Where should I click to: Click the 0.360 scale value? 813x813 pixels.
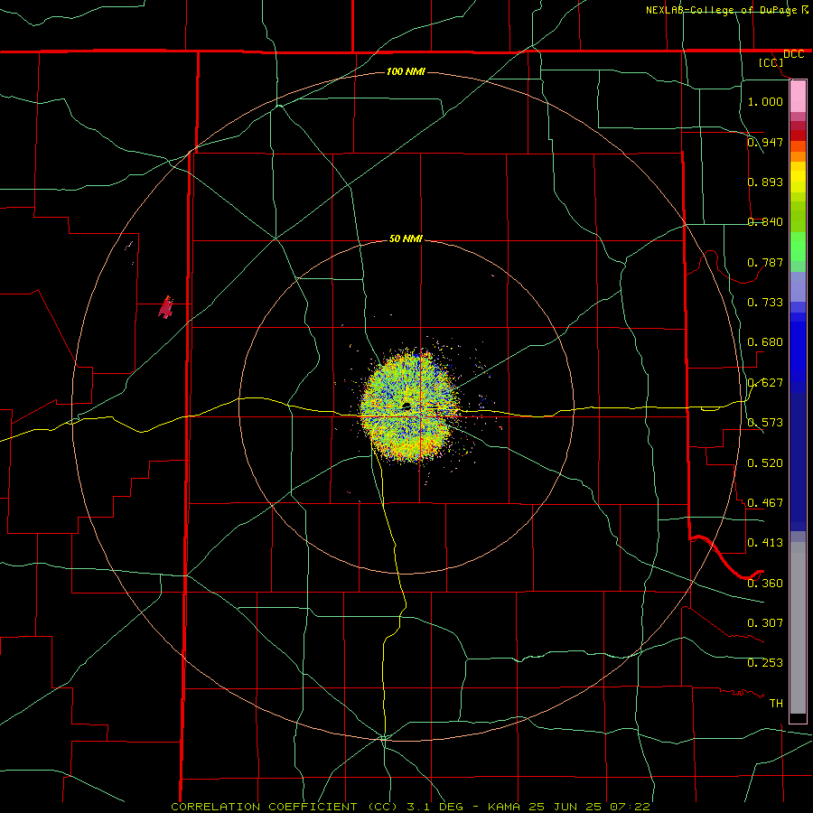(765, 584)
